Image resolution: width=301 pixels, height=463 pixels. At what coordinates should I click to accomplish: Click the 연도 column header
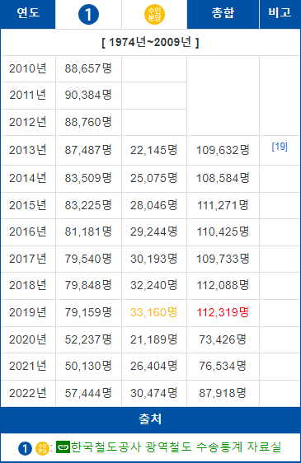point(28,13)
